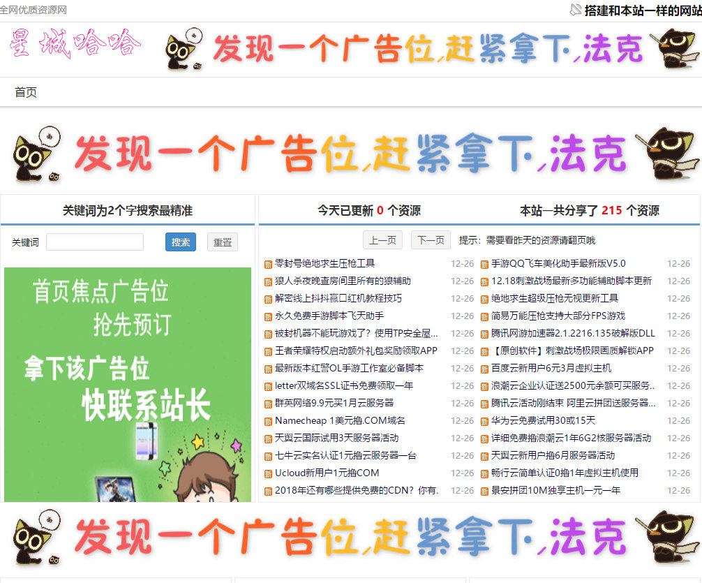Focus the 关键词 search input field
702x583 pixels.
95,242
